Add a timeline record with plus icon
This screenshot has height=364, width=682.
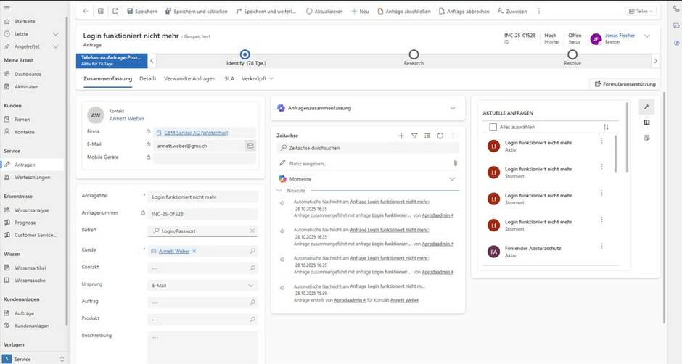401,136
